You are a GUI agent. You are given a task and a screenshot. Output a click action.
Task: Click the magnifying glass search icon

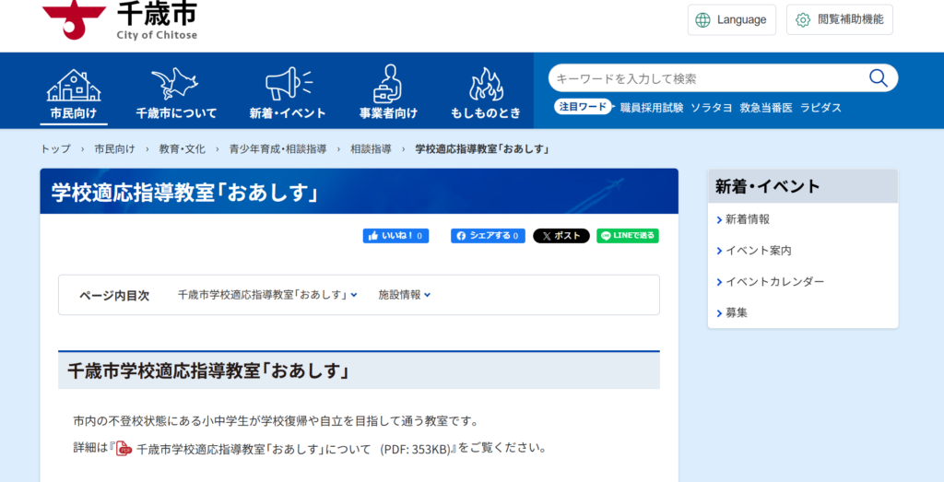pyautogui.click(x=878, y=78)
